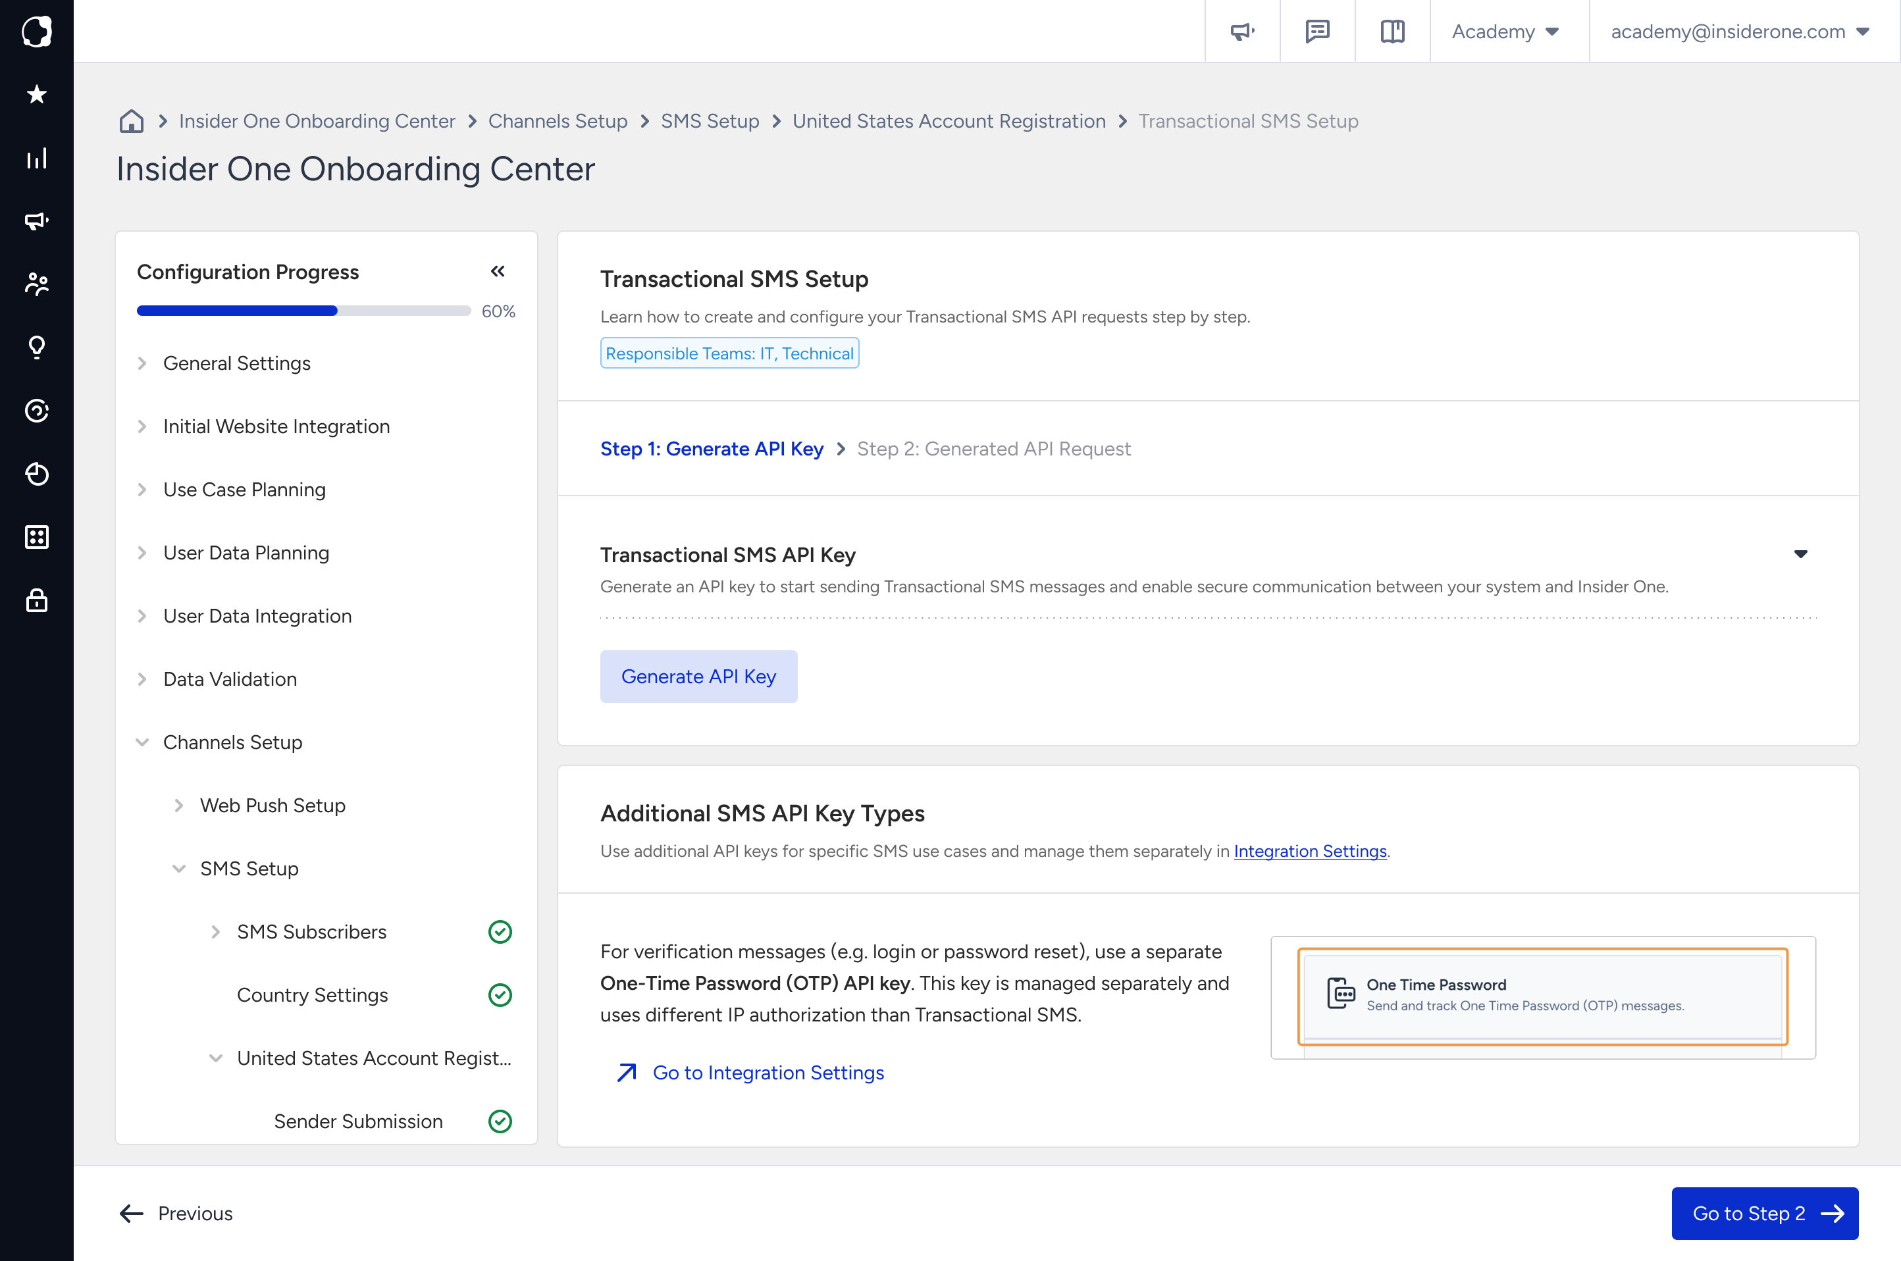Switch to Step 2: Generated API Request

click(994, 449)
